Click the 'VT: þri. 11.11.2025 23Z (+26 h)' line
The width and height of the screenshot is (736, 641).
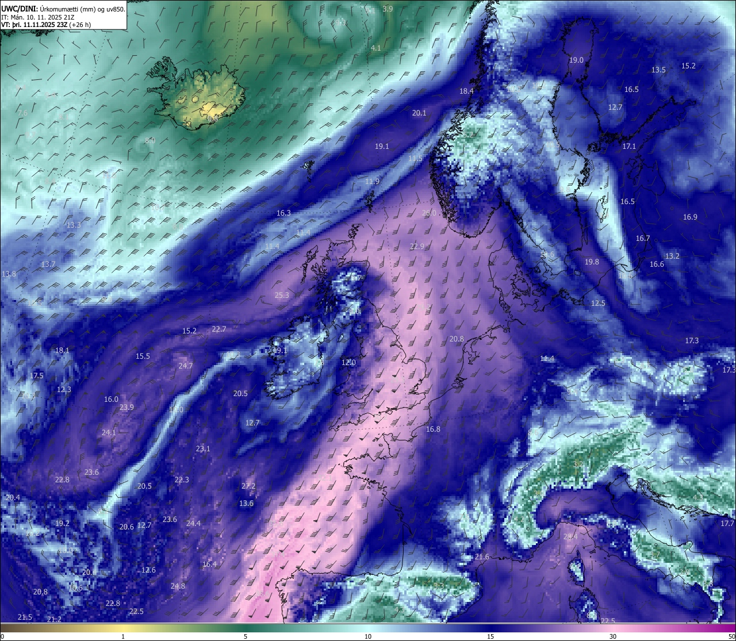pos(46,25)
